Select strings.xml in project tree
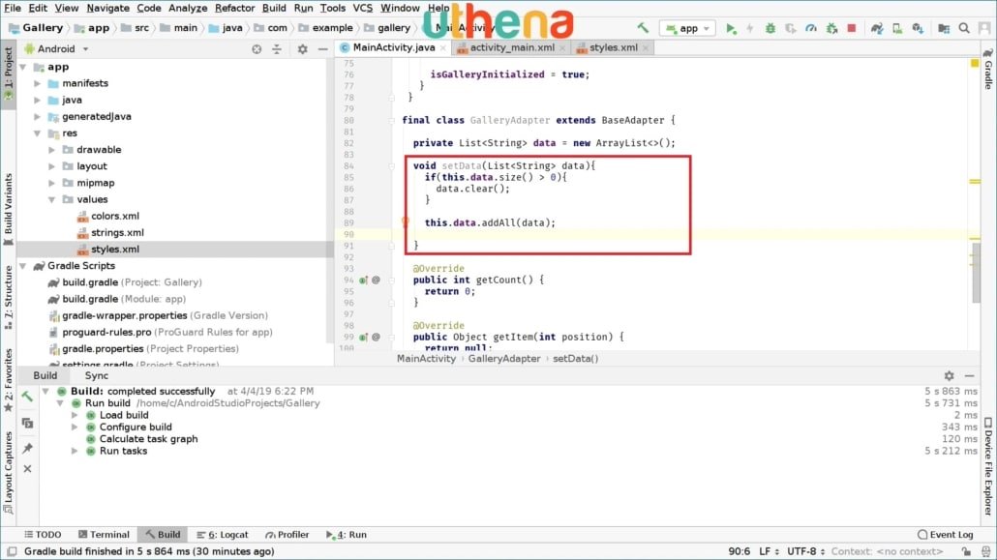The image size is (997, 560). tap(117, 233)
